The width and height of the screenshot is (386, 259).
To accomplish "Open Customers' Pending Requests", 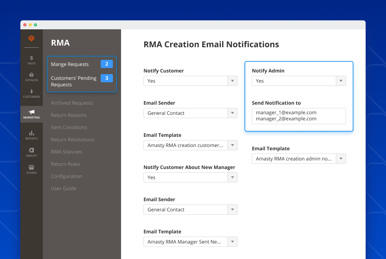I will (73, 81).
